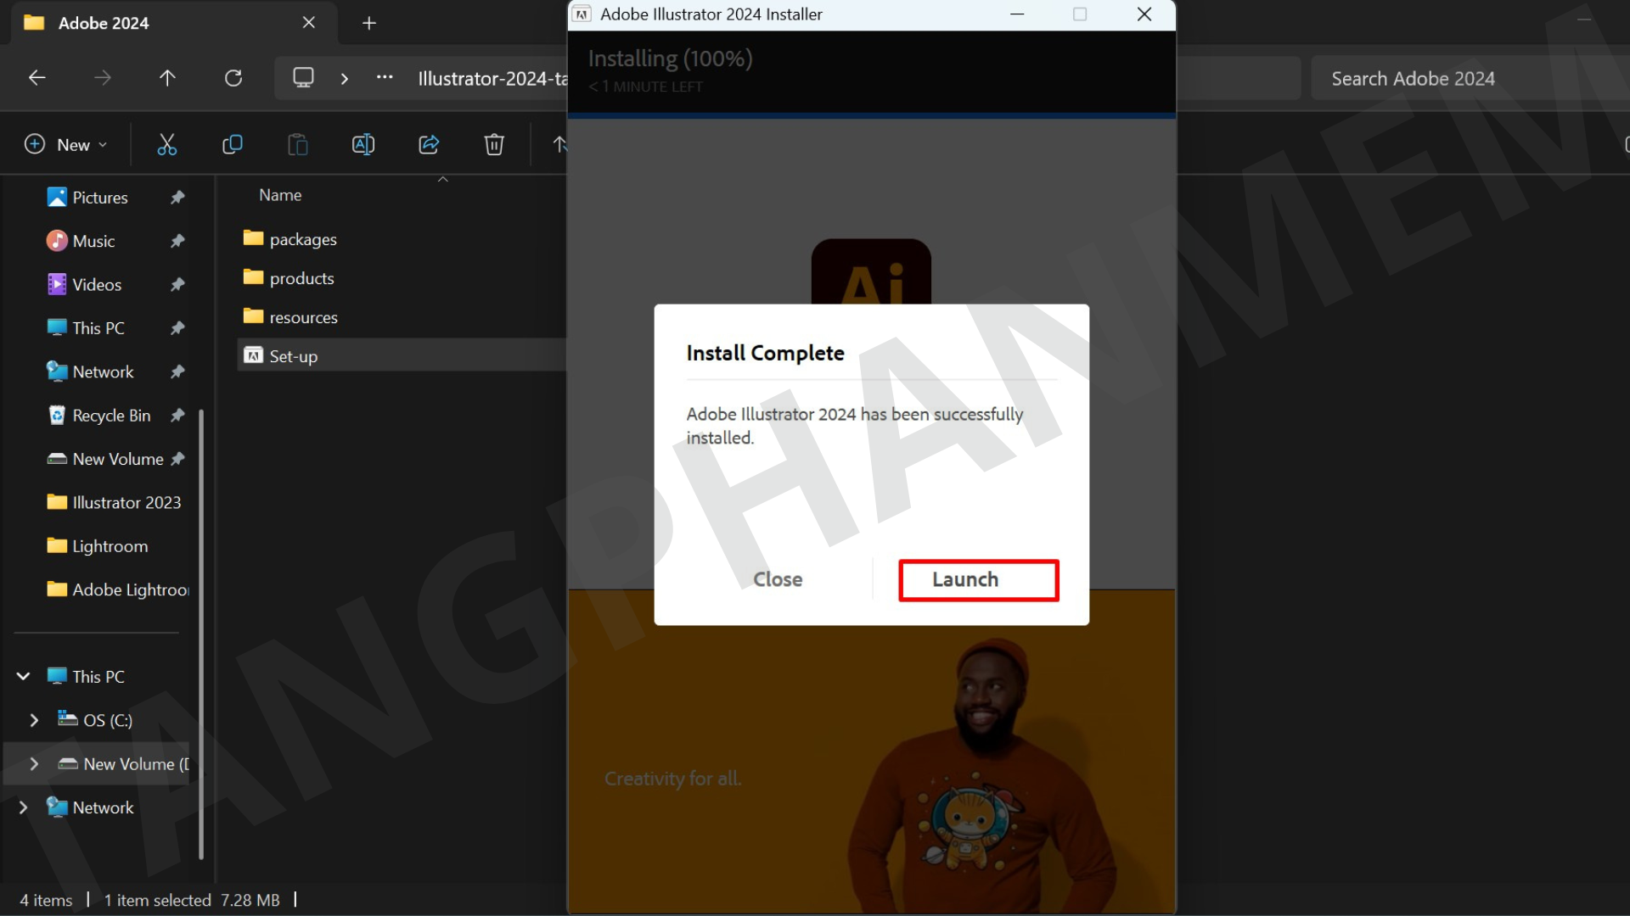
Task: Click the installer title bar app icon
Action: 582,14
